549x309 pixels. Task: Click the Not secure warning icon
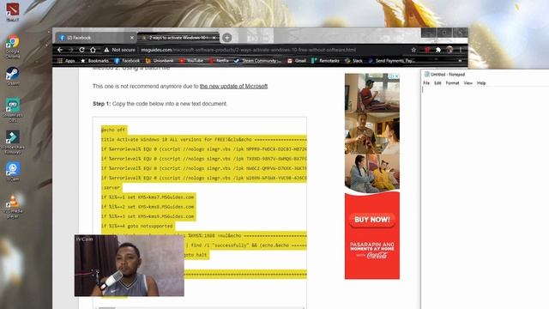tap(106, 50)
